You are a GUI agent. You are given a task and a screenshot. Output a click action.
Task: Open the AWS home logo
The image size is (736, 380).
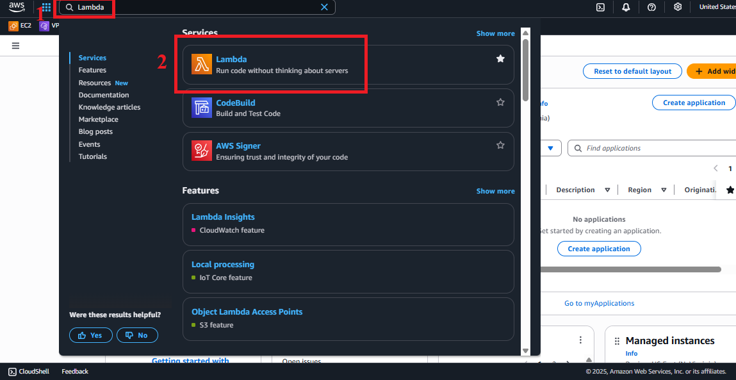[17, 6]
